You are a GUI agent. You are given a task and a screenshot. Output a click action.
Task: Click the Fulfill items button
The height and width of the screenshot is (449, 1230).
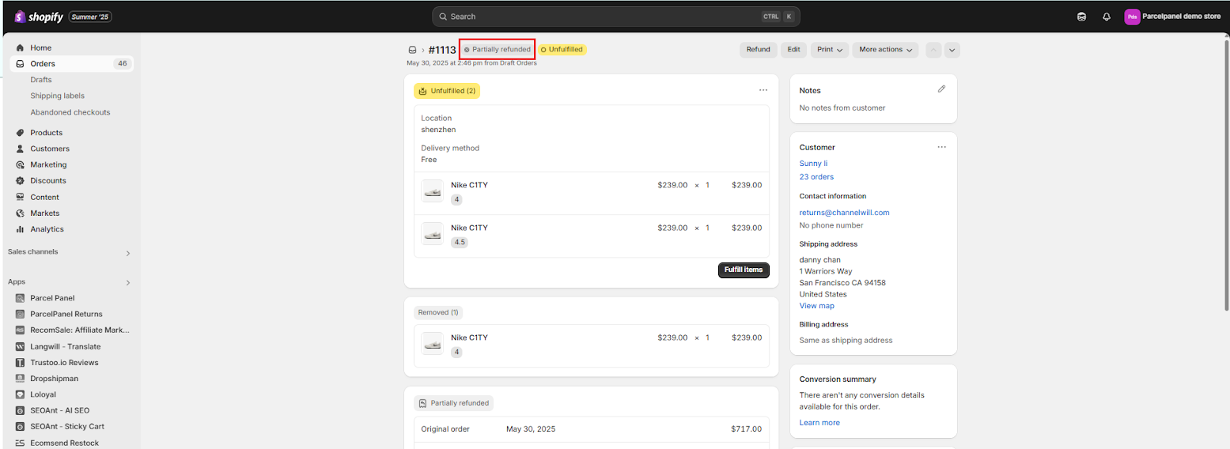(744, 270)
